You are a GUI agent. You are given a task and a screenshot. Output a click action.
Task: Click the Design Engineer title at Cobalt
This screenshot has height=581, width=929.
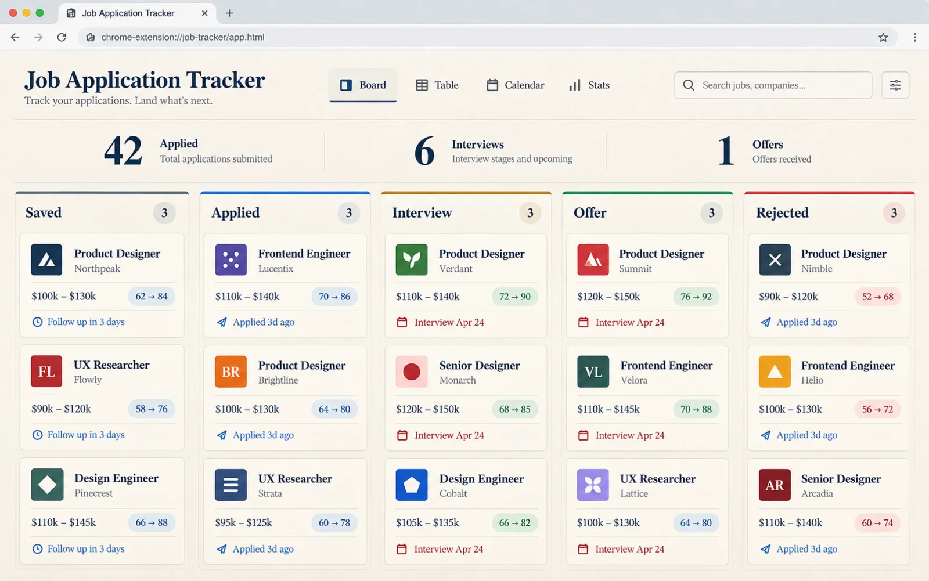tap(481, 479)
